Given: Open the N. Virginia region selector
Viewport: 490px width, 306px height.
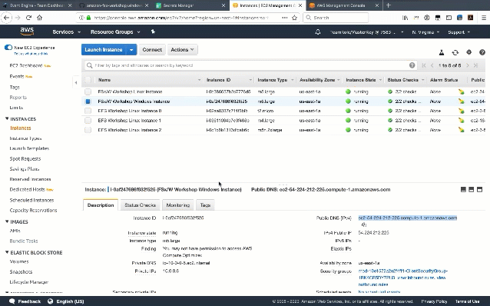Looking at the screenshot, I should pyautogui.click(x=425, y=32).
